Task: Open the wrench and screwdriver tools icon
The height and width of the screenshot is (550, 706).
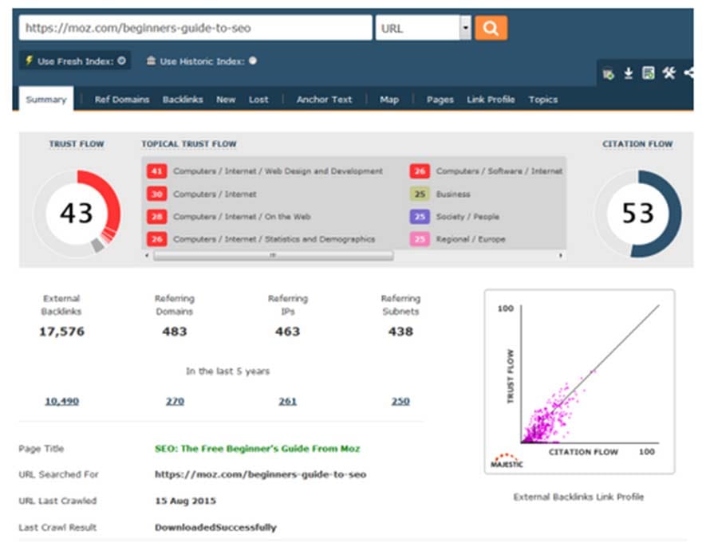Action: click(669, 73)
